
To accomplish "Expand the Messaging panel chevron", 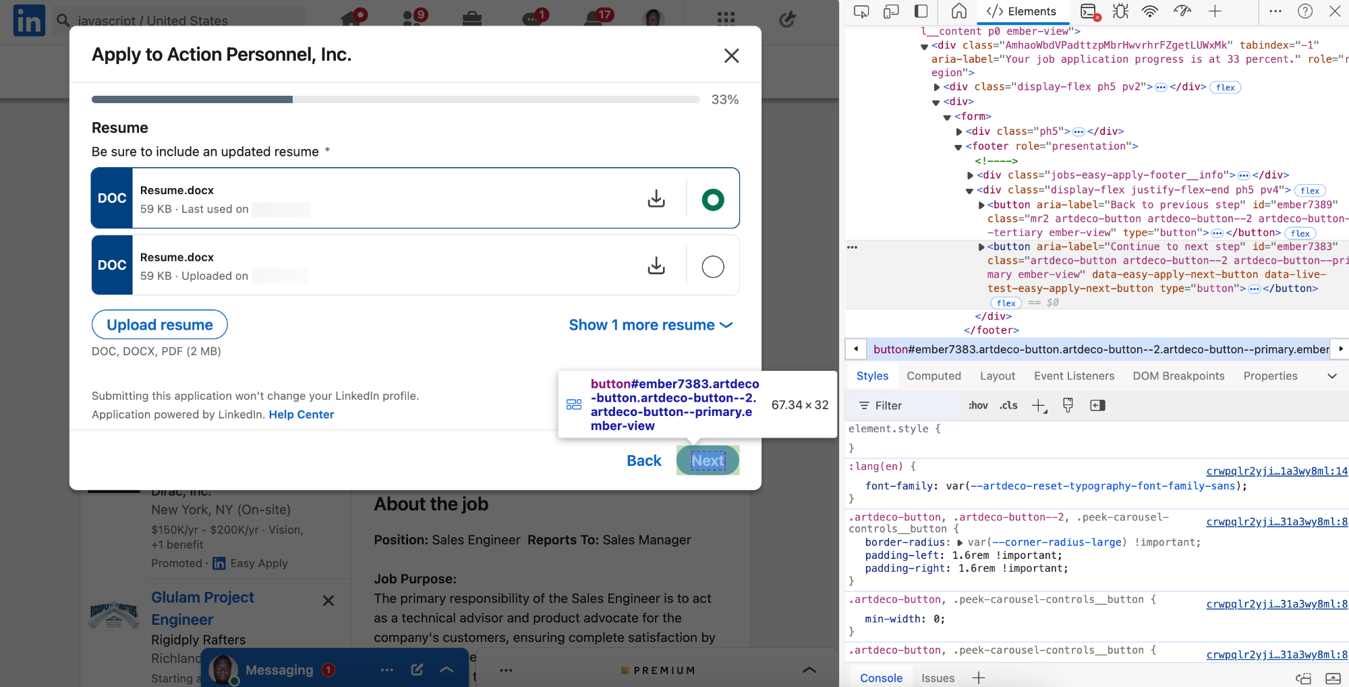I will [447, 669].
